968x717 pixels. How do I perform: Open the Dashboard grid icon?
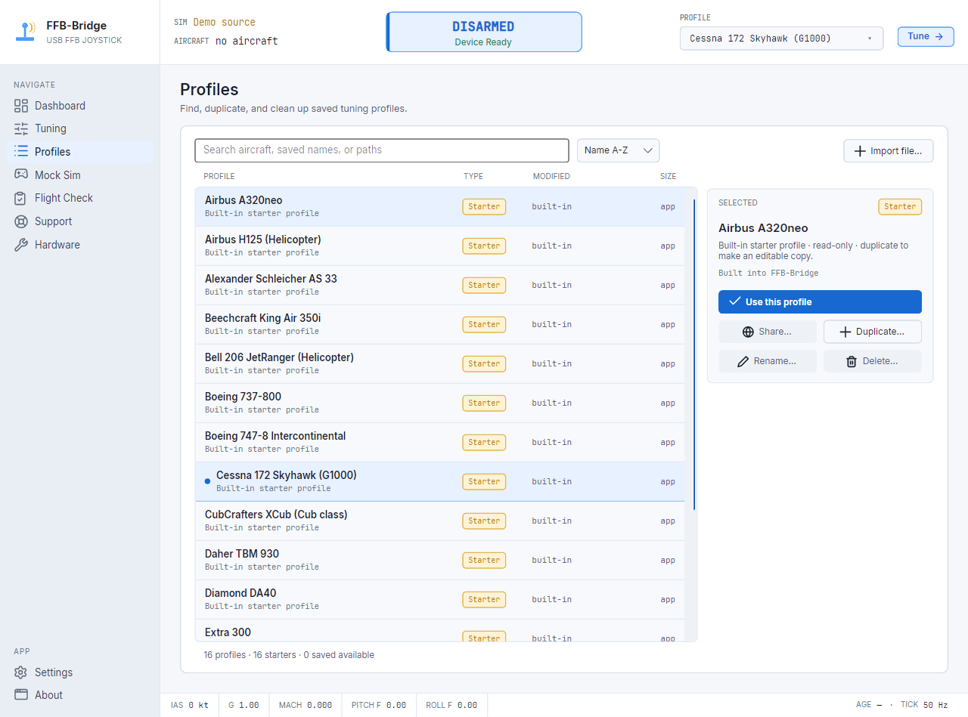[x=21, y=106]
